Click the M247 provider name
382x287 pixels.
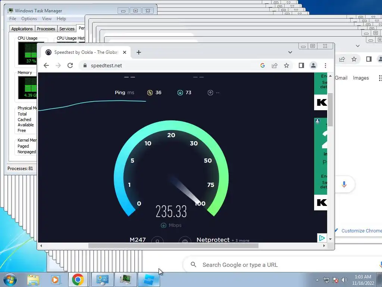click(x=138, y=240)
